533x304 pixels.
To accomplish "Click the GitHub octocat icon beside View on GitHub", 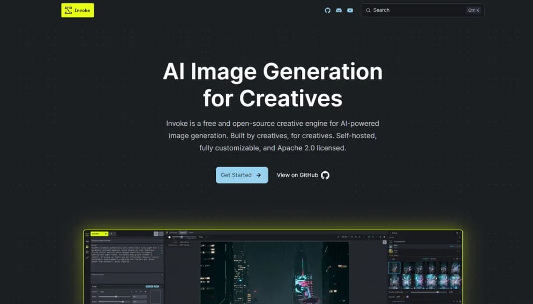I will coord(325,175).
